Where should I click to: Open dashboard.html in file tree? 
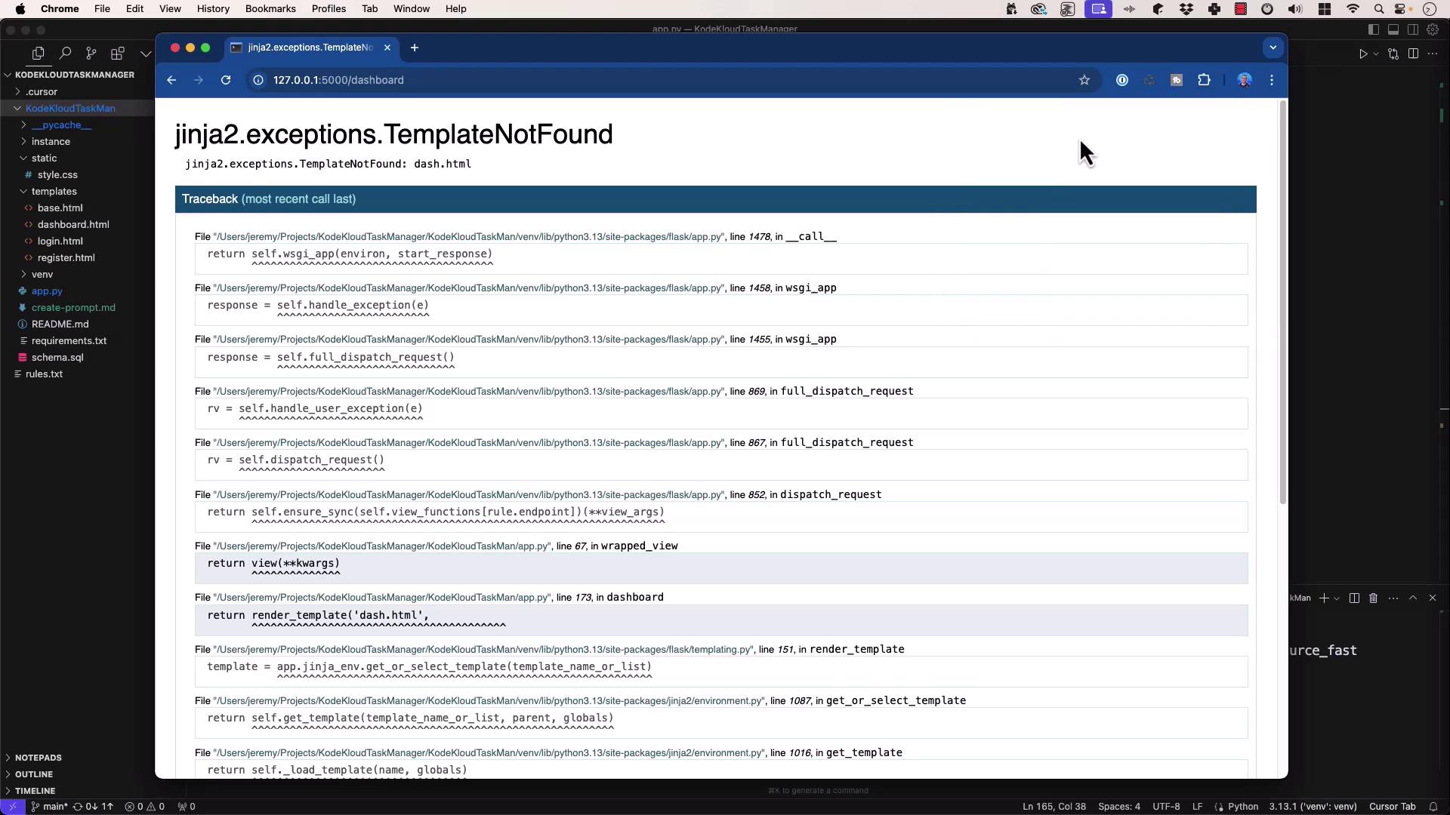[x=73, y=225]
